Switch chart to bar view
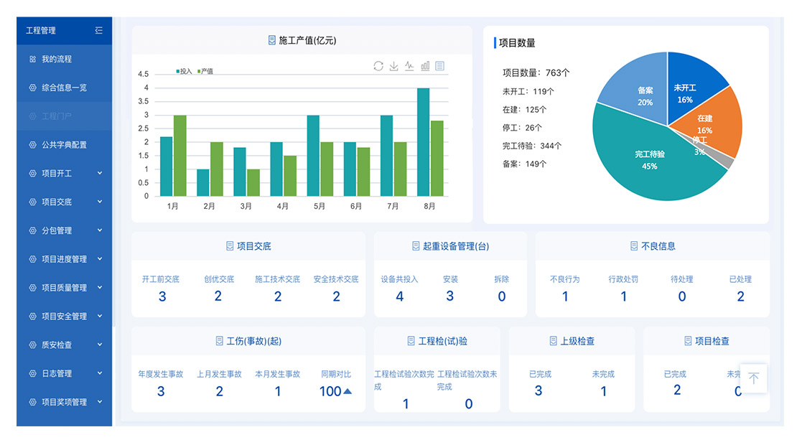This screenshot has height=445, width=797. [425, 66]
